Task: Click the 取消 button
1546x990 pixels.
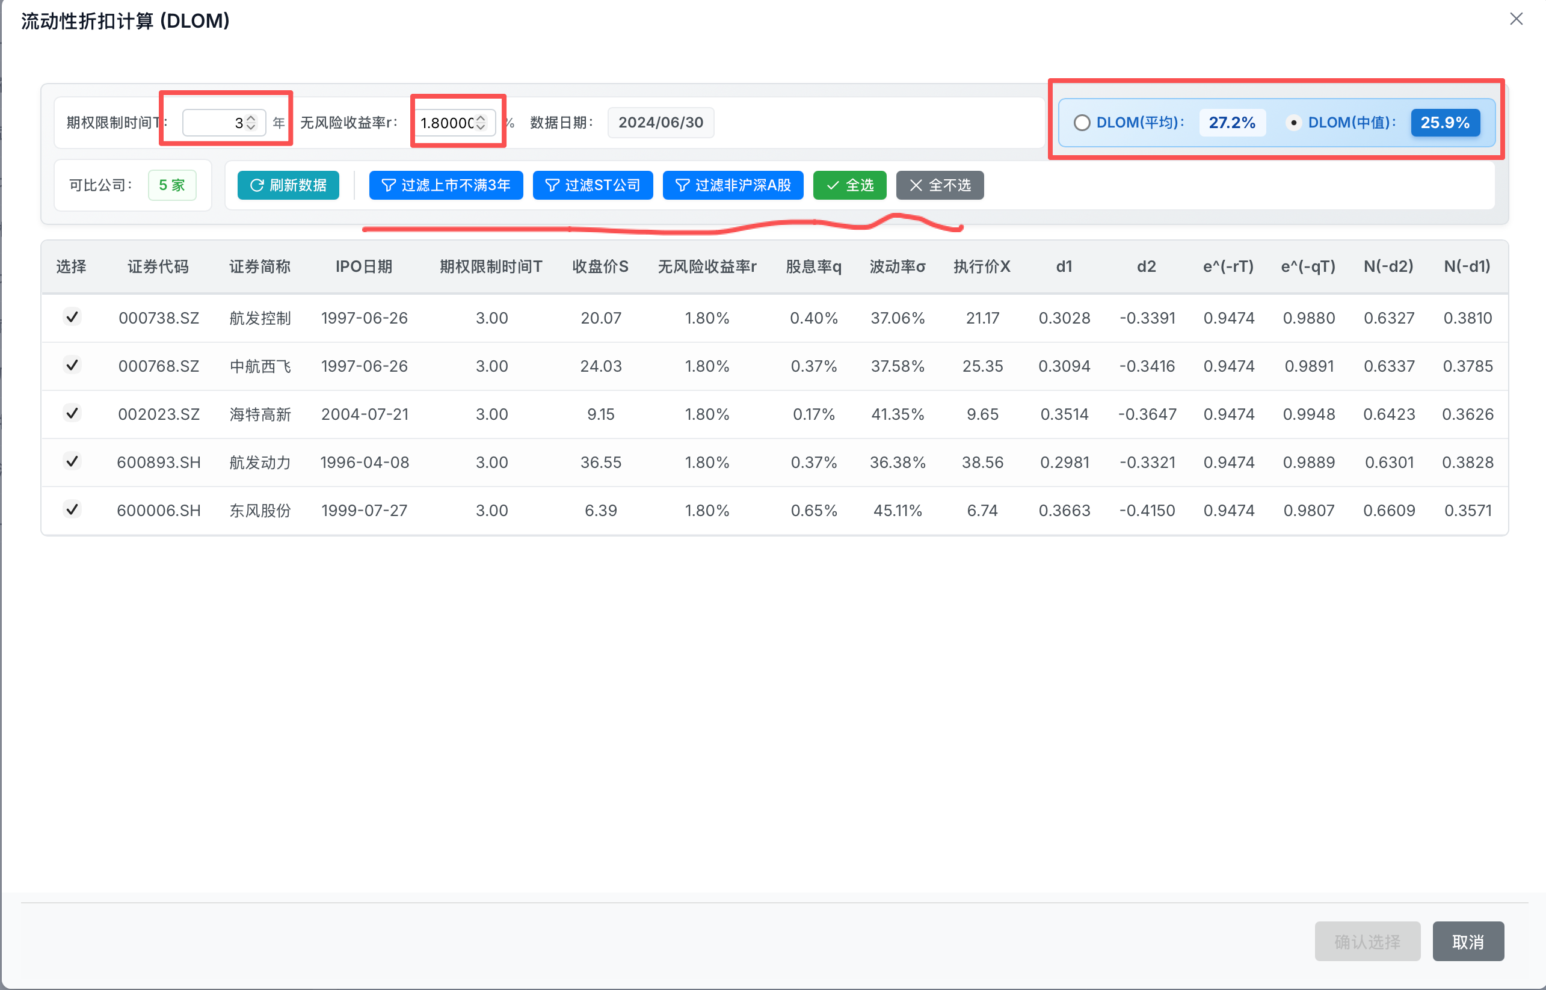Action: point(1468,941)
